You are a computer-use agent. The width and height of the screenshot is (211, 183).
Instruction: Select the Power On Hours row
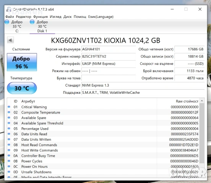(x=103, y=167)
